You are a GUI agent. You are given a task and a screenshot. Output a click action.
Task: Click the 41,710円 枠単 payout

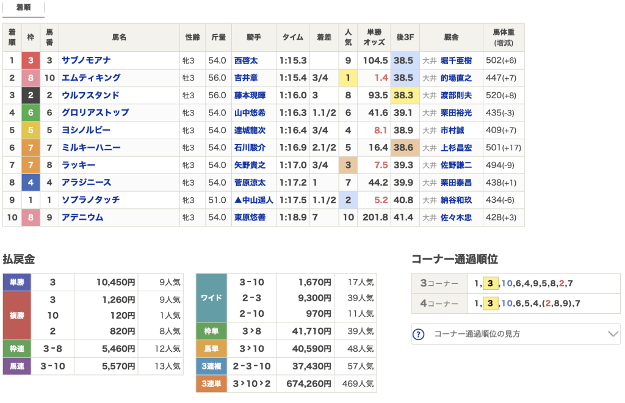tap(312, 331)
